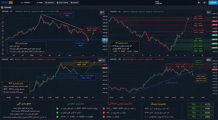Click the TP2 label
This screenshot has height=120, width=218.
click(x=194, y=108)
